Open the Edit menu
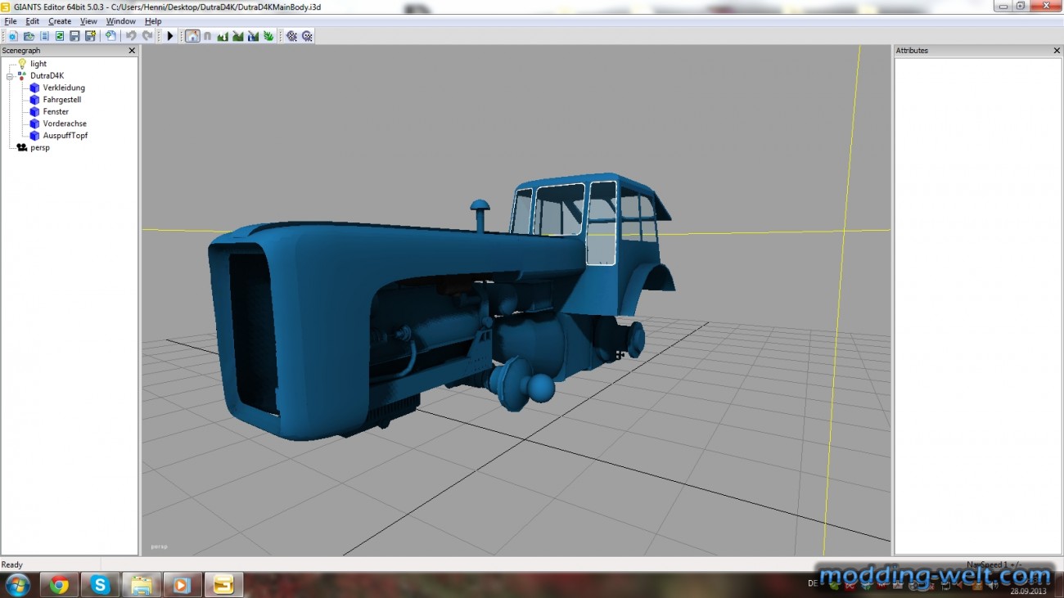The height and width of the screenshot is (598, 1064). click(x=32, y=21)
